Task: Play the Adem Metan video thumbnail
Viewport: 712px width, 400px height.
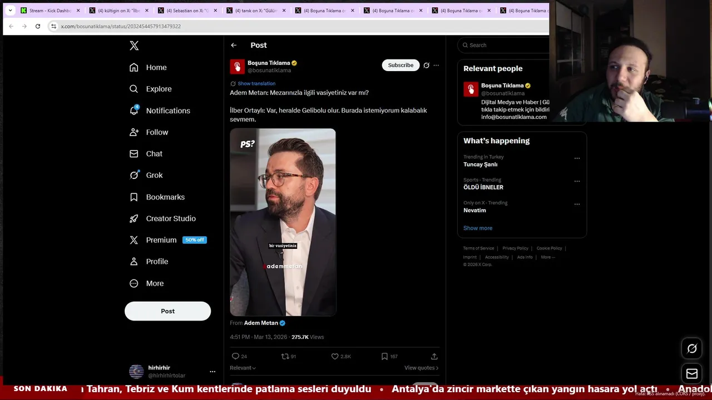Action: [x=283, y=222]
